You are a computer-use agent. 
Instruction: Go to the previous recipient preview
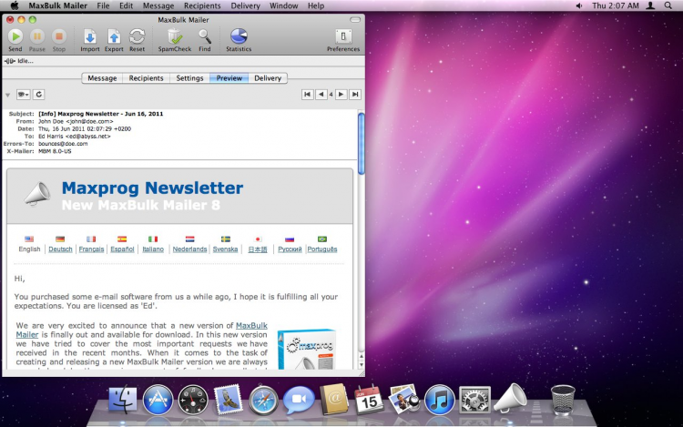(321, 95)
